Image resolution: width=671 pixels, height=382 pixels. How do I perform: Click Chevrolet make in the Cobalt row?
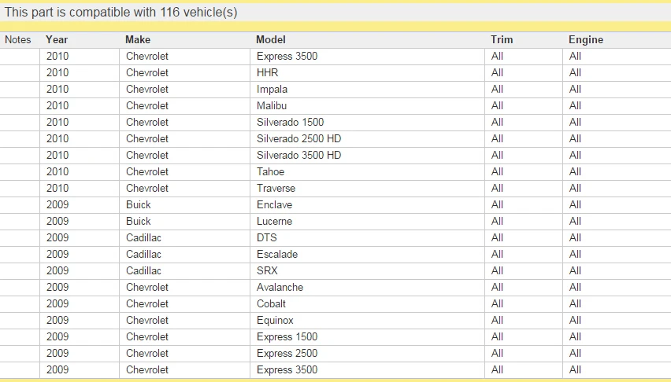[x=147, y=304]
